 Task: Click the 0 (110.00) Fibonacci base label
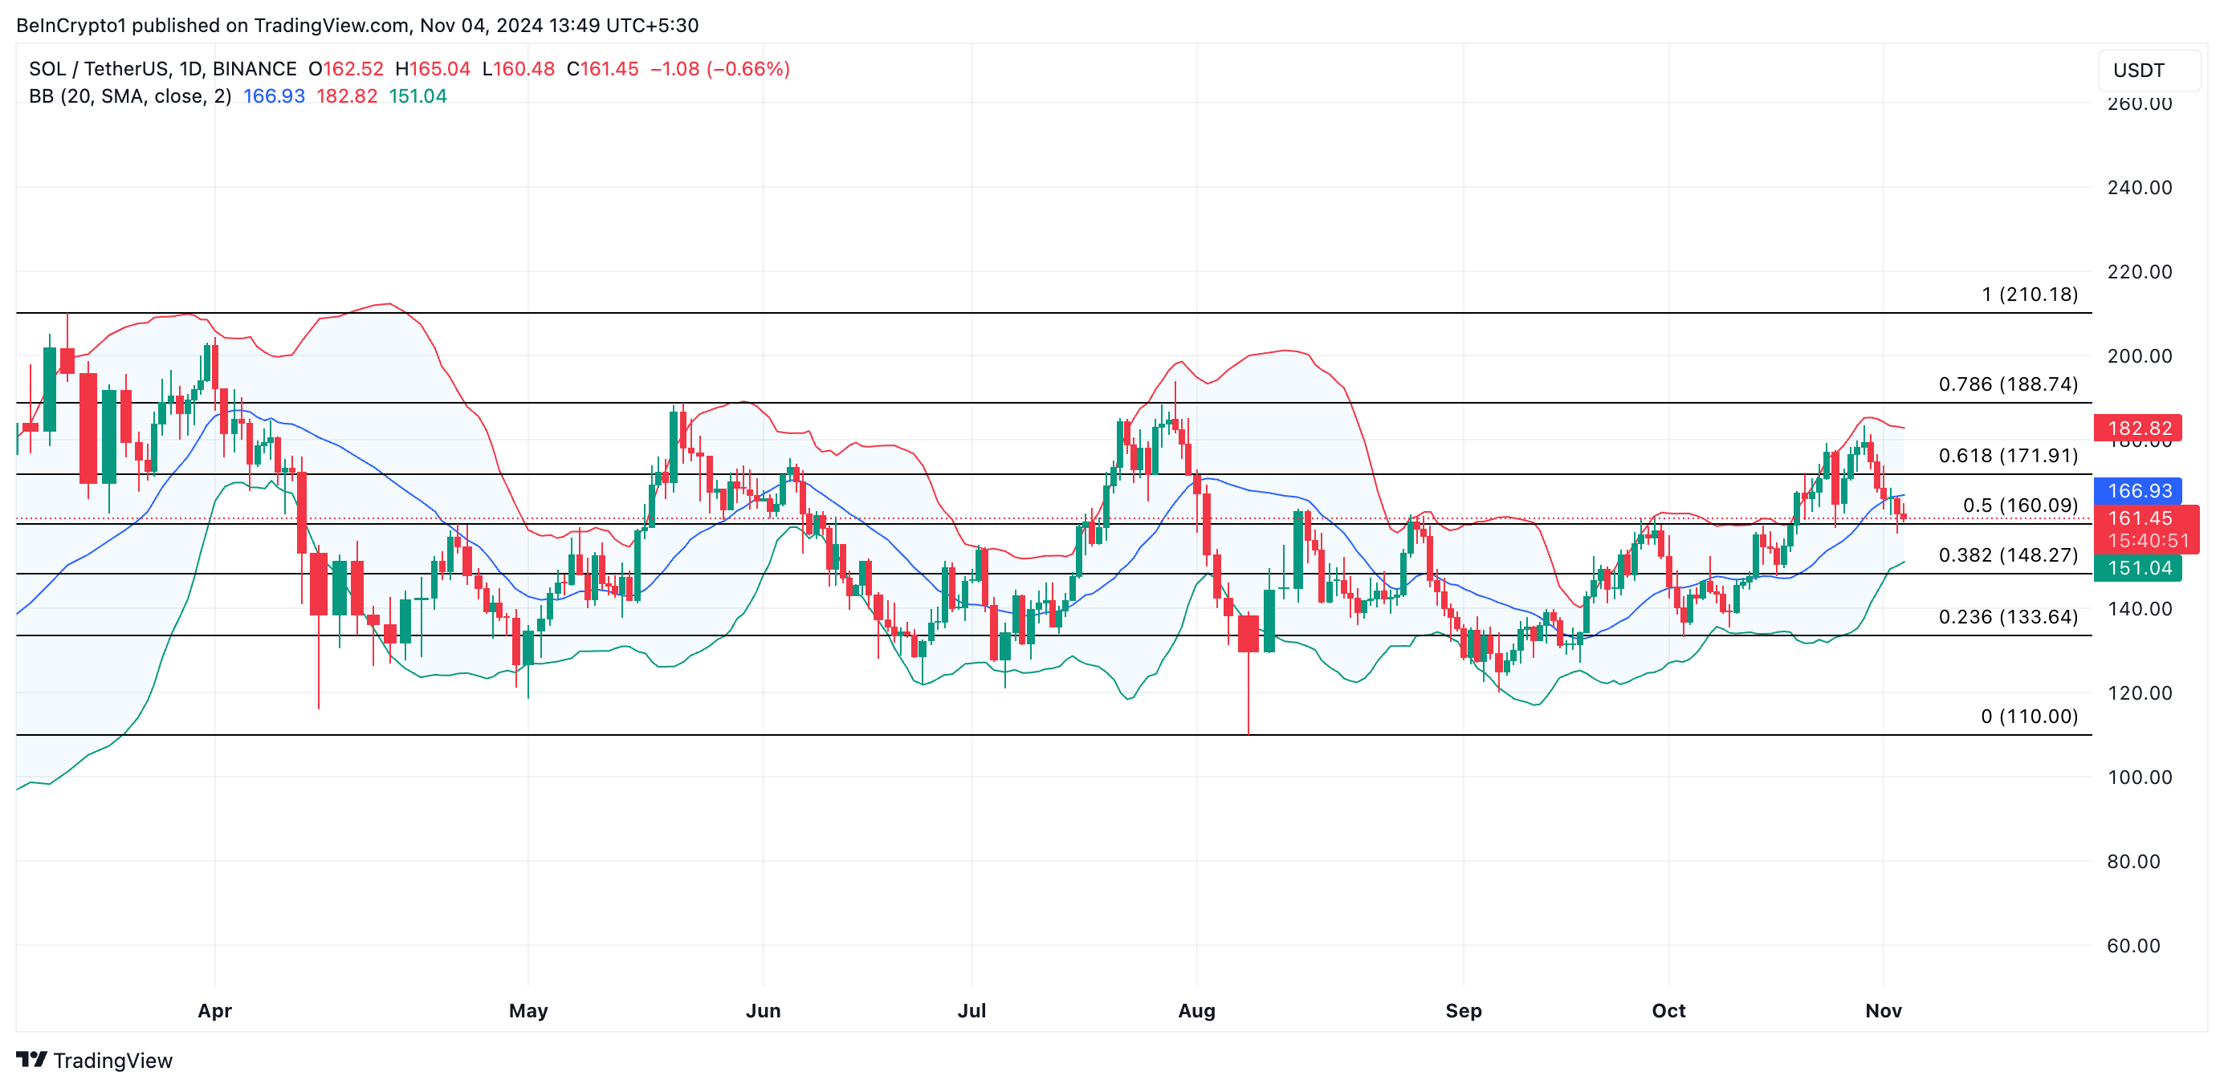coord(2029,717)
